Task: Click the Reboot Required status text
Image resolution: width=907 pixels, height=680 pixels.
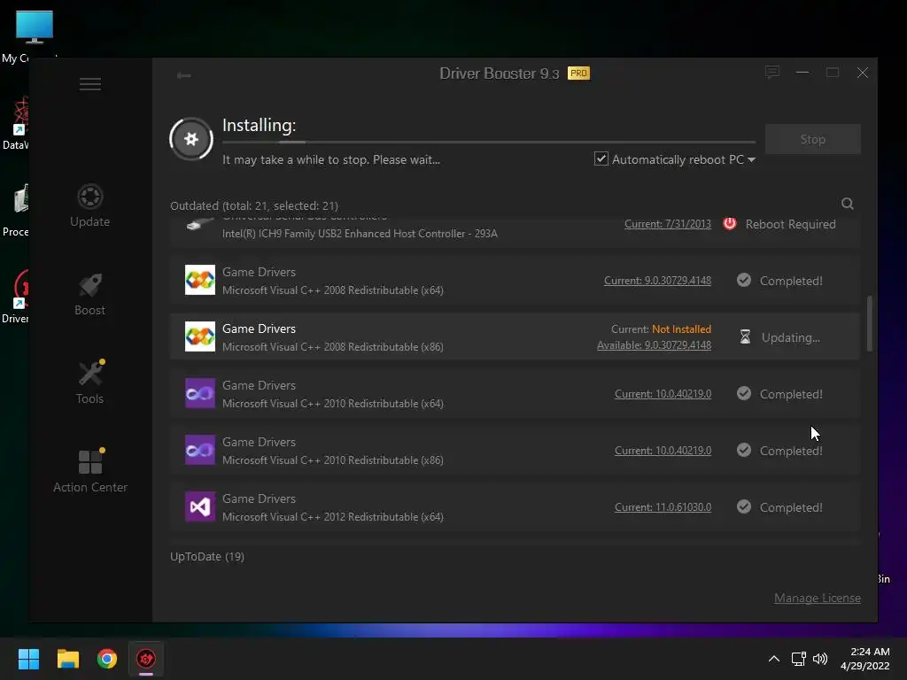Action: [x=790, y=224]
